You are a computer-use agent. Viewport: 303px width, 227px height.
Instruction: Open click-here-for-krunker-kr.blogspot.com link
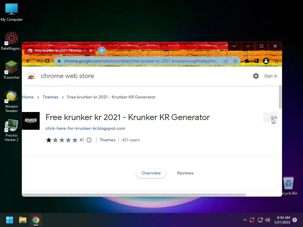pyautogui.click(x=85, y=128)
